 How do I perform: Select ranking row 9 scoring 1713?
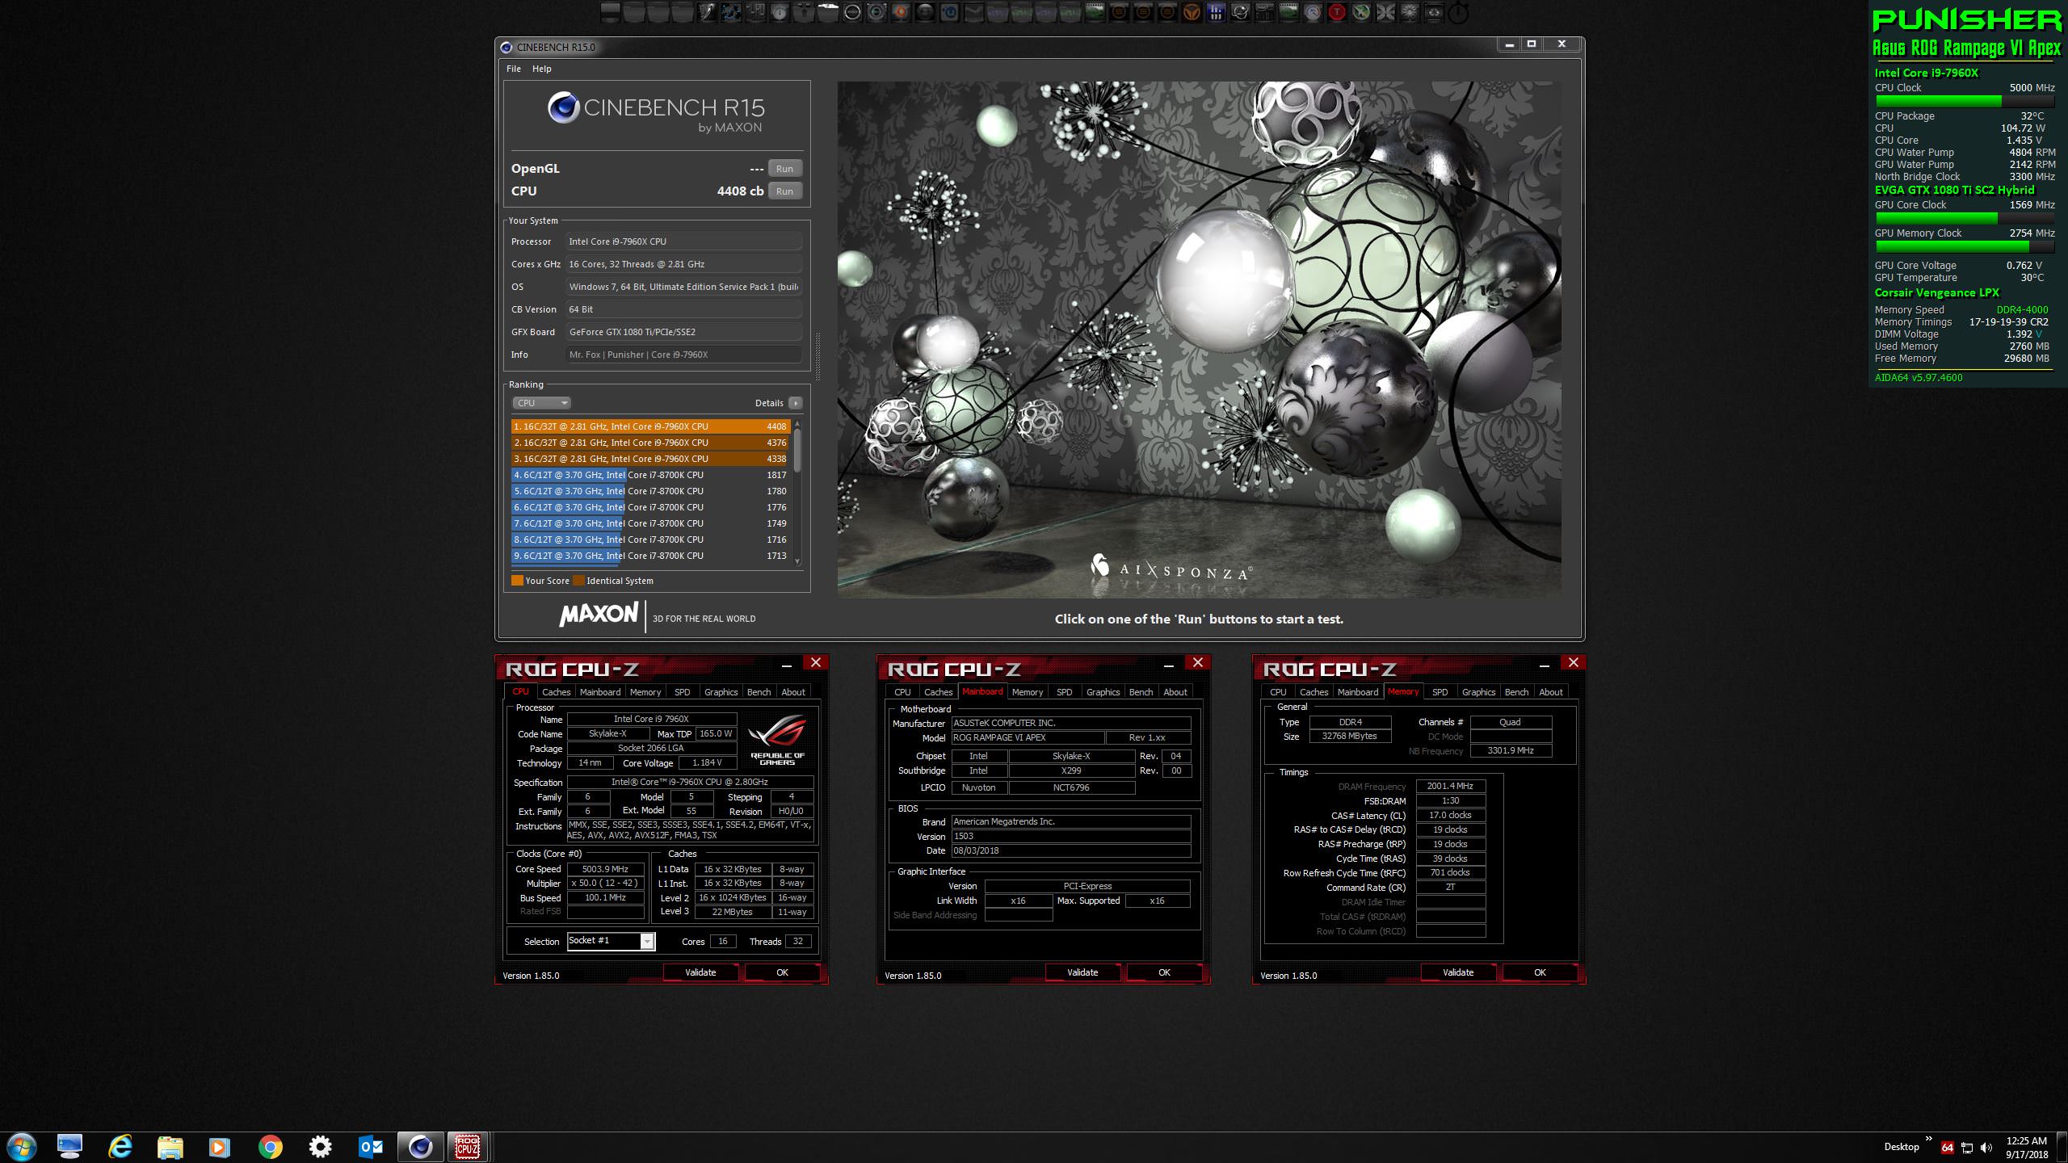pyautogui.click(x=650, y=556)
